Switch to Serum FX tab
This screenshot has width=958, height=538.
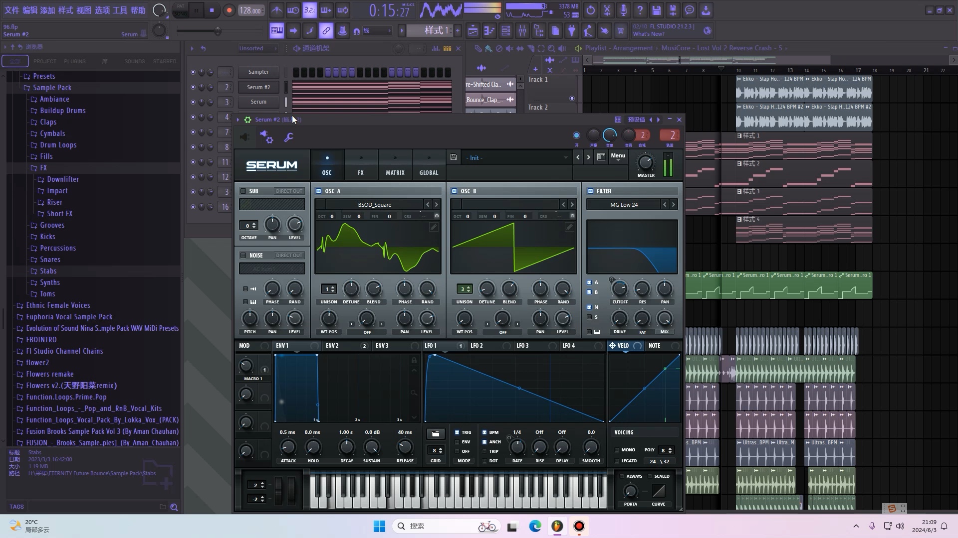click(x=361, y=165)
